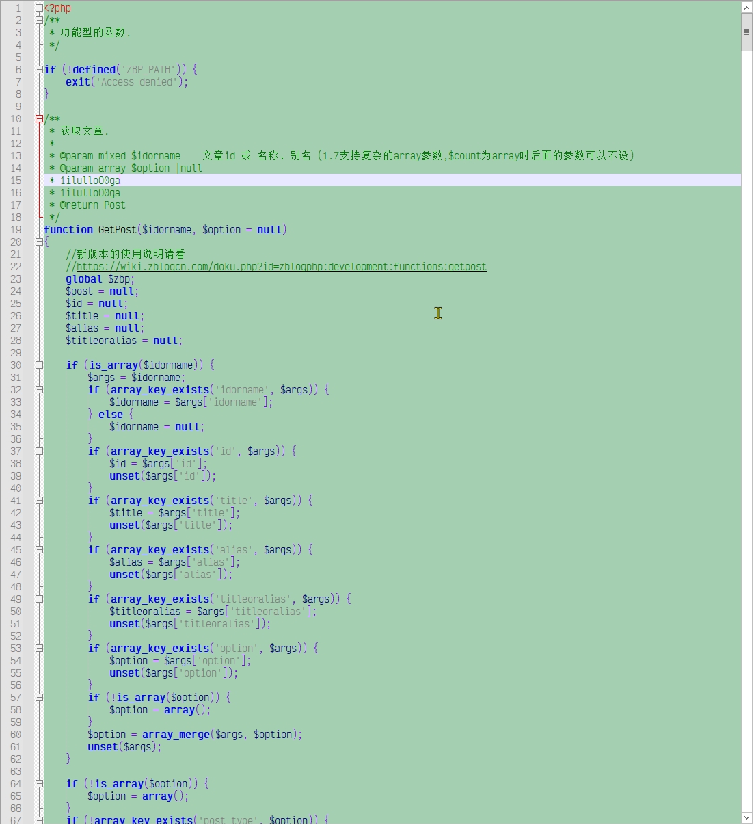Click the '$option = array_merge($args, $option);' line

(x=195, y=735)
